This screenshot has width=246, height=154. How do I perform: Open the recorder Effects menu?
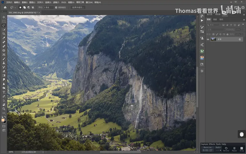point(212,144)
